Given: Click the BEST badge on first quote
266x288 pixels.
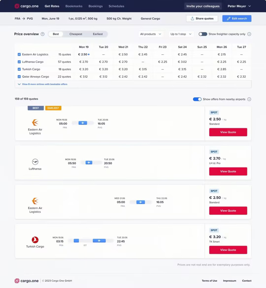Looking at the screenshot, I should point(36,108).
